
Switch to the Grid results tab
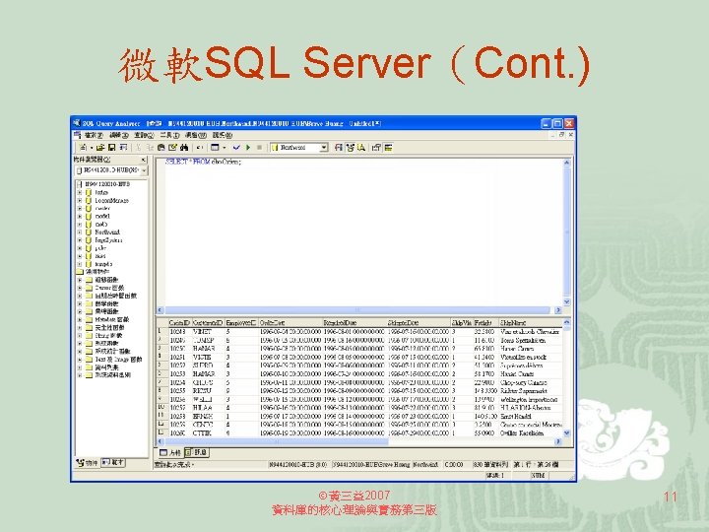[x=170, y=452]
